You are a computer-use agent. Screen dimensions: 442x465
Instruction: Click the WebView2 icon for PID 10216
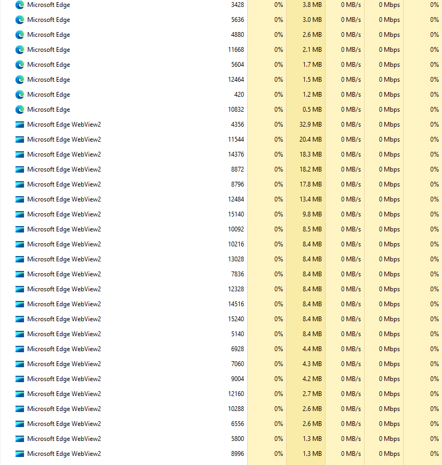click(x=20, y=244)
